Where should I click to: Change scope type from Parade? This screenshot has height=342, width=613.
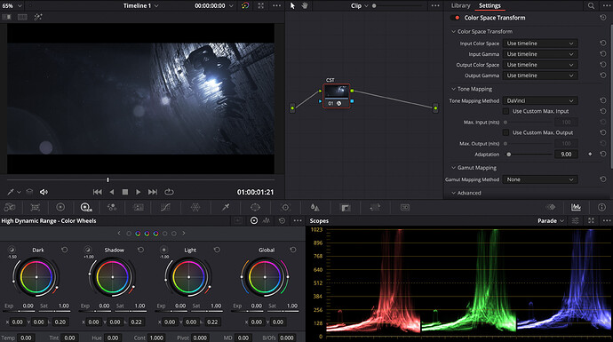551,221
